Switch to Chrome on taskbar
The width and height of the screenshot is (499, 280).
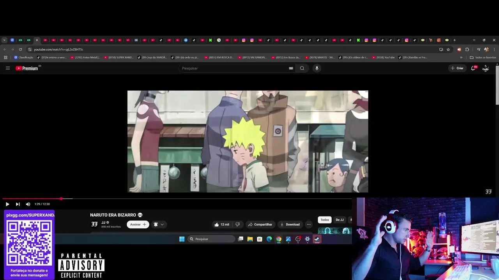[279, 239]
